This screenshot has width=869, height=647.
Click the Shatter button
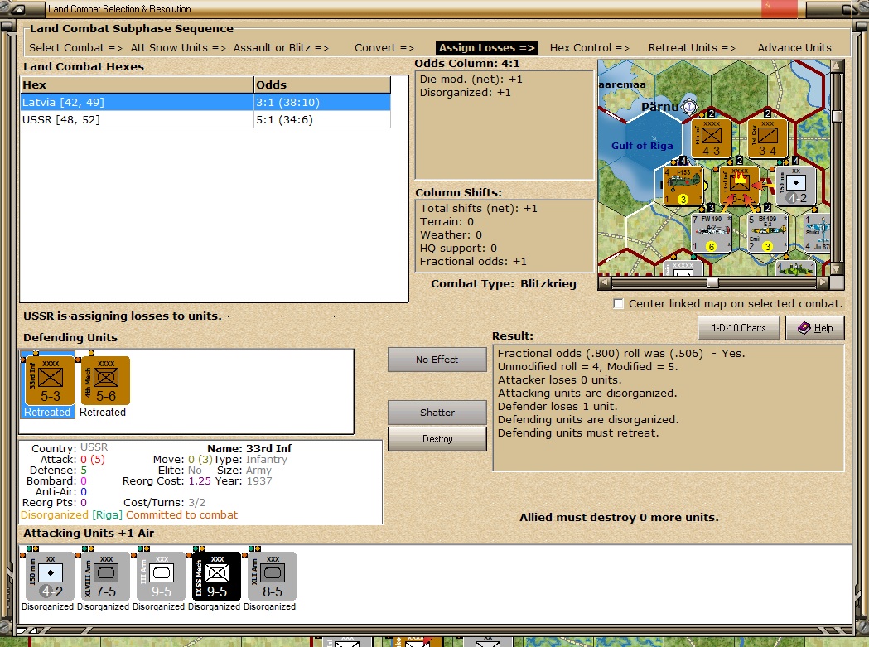[x=437, y=413]
